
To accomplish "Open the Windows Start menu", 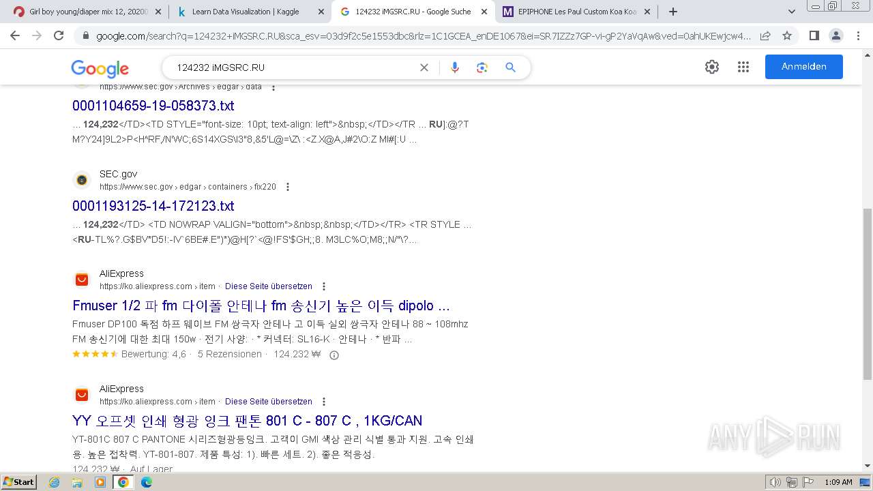I will click(x=18, y=482).
